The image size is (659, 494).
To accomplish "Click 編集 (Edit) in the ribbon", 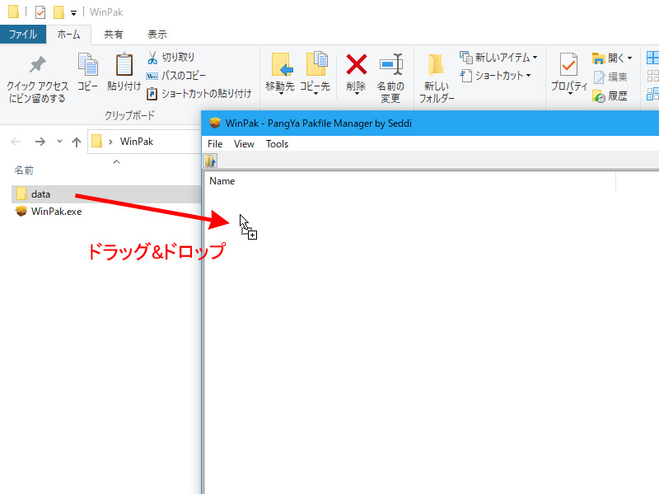I will (610, 77).
